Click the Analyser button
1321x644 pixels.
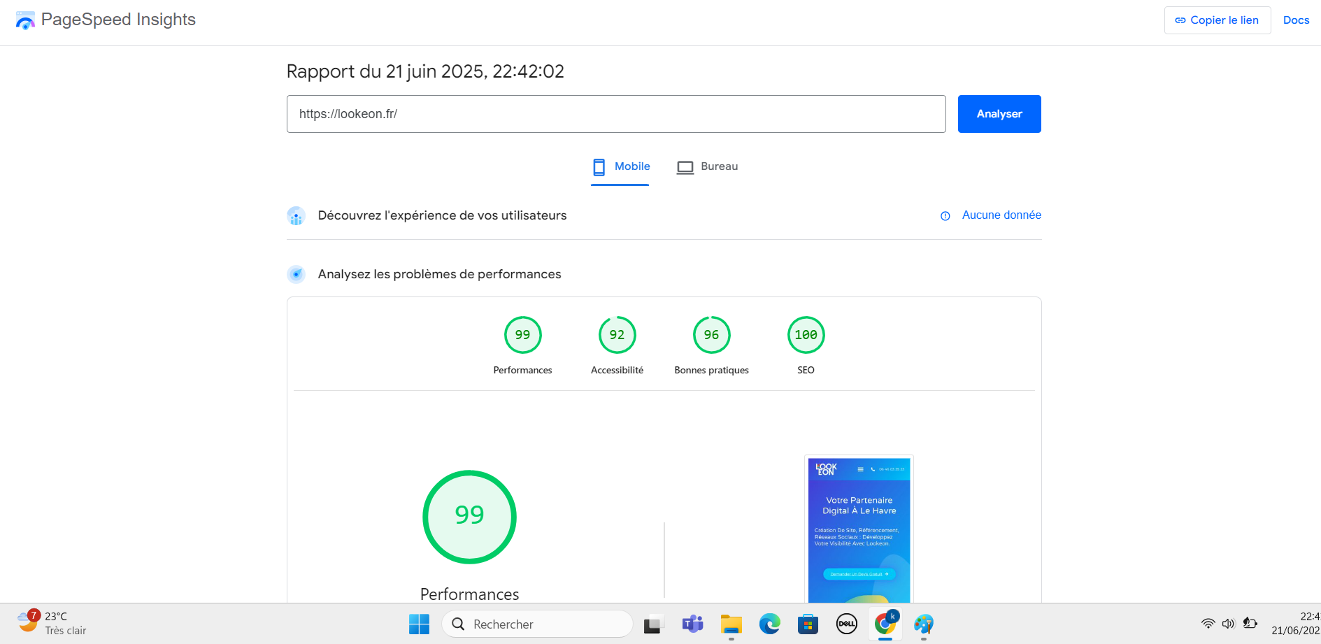999,113
